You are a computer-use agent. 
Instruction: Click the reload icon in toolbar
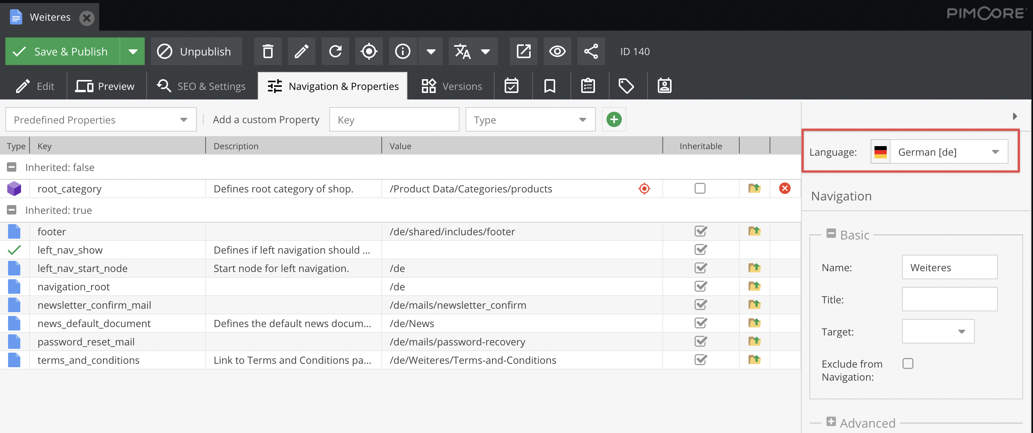335,51
